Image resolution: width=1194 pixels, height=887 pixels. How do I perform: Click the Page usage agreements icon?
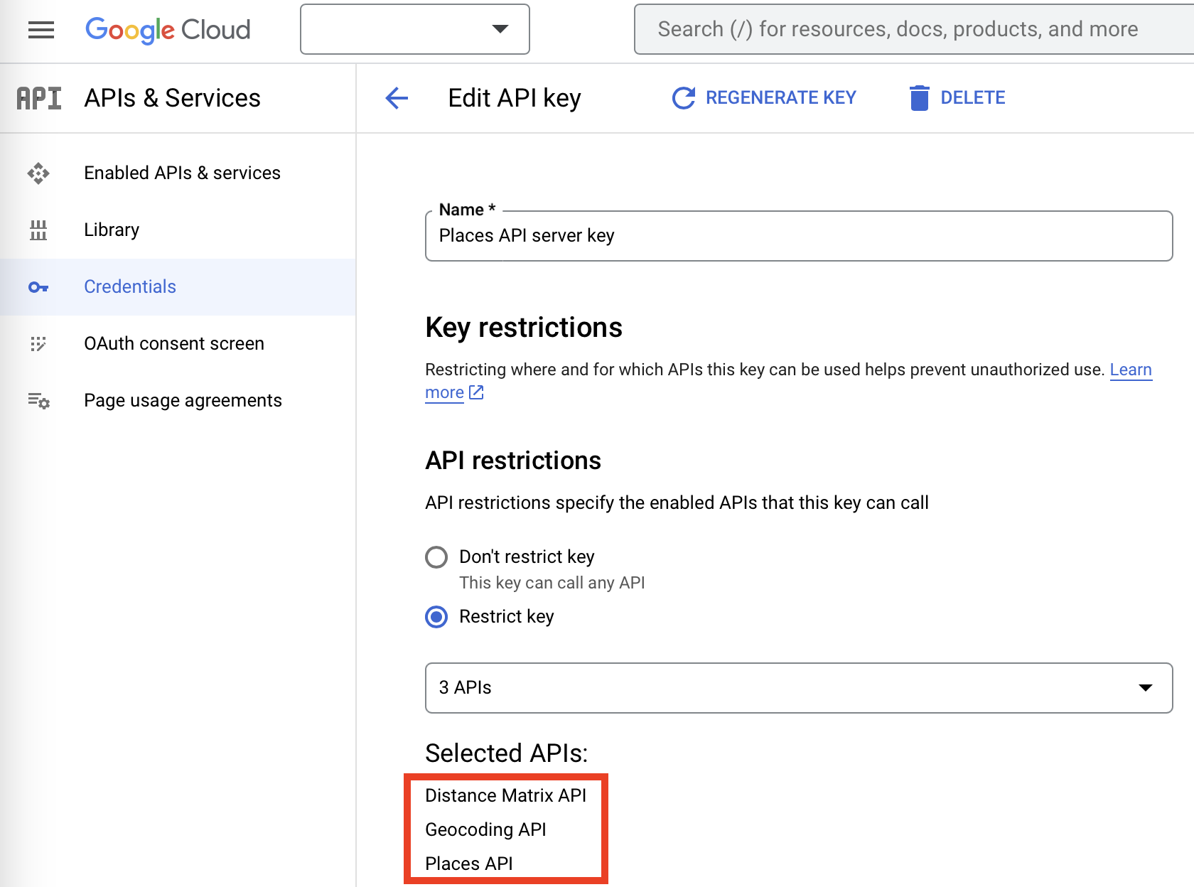38,400
